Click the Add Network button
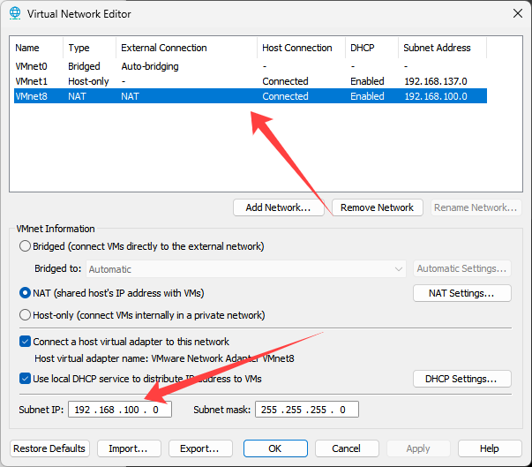 pos(278,207)
